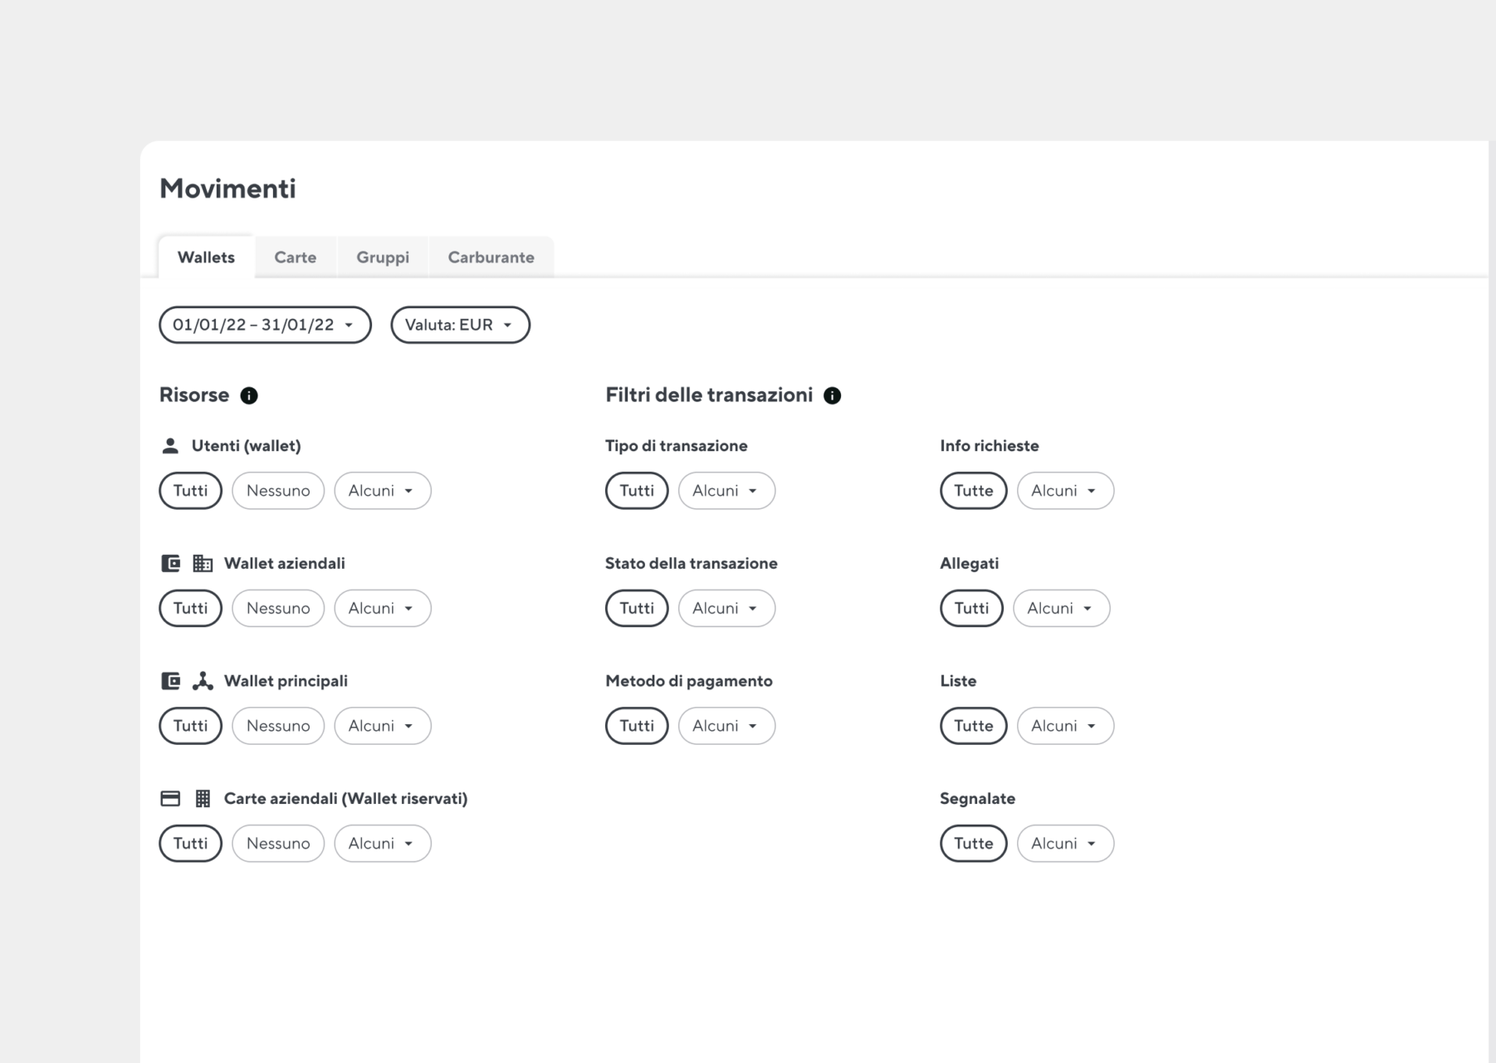The height and width of the screenshot is (1063, 1496).
Task: Select Tutte under Liste
Action: click(973, 726)
